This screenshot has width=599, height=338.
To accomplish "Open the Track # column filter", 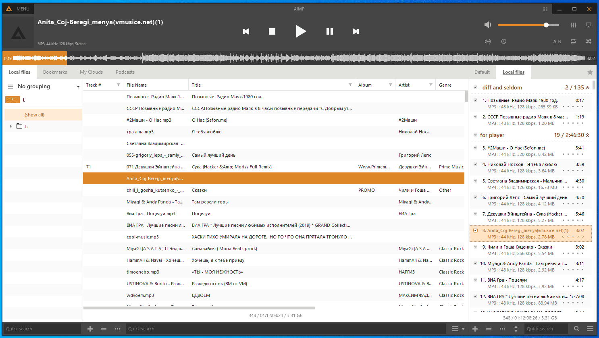I will coord(119,85).
